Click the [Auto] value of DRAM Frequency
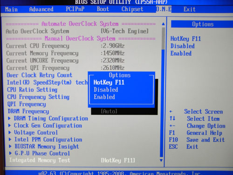233x175 pixels. pos(109,111)
